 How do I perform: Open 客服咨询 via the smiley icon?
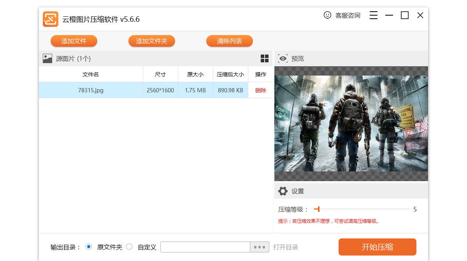pos(327,15)
